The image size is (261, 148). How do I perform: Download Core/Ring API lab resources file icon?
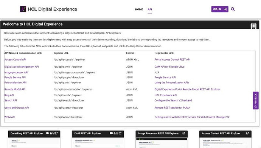pos(53,133)
